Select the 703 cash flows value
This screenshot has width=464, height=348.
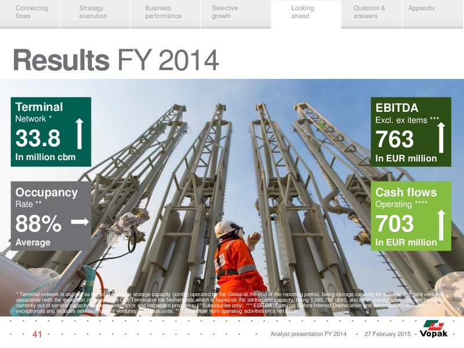394,223
